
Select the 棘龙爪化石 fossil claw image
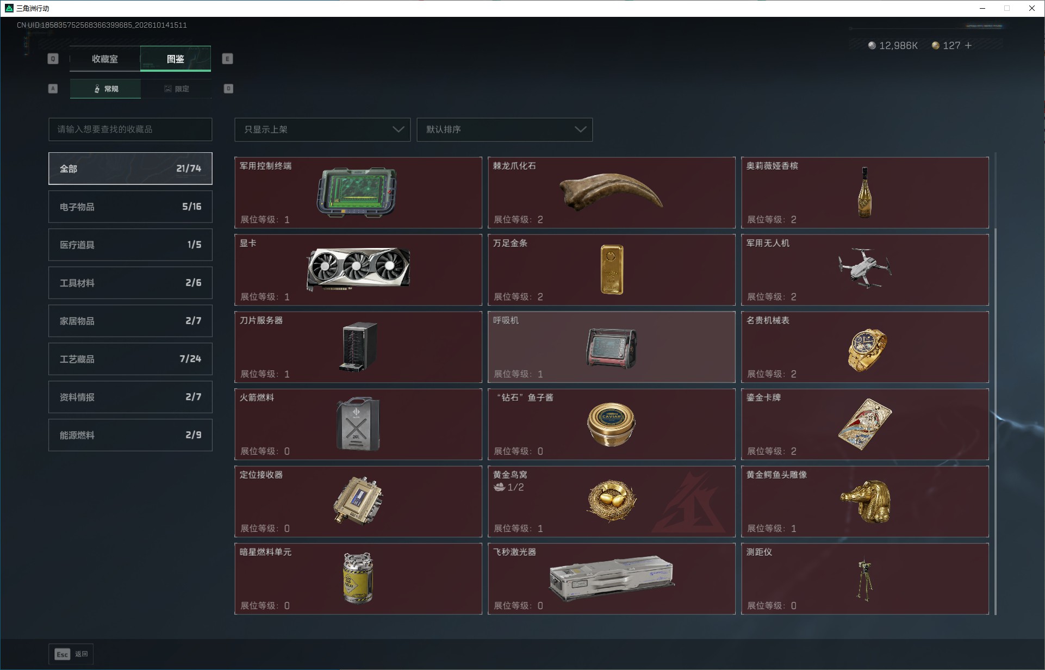(x=611, y=191)
